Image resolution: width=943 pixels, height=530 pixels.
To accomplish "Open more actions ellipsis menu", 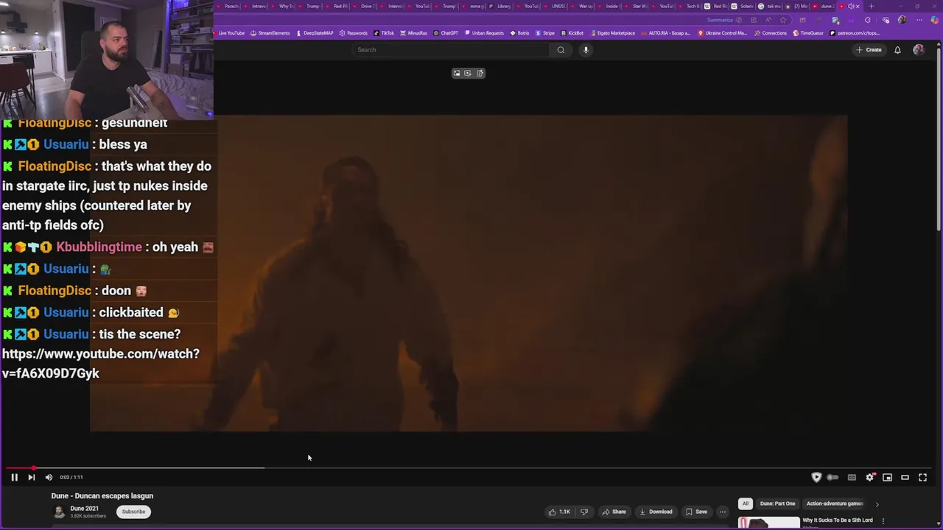I will 723,512.
